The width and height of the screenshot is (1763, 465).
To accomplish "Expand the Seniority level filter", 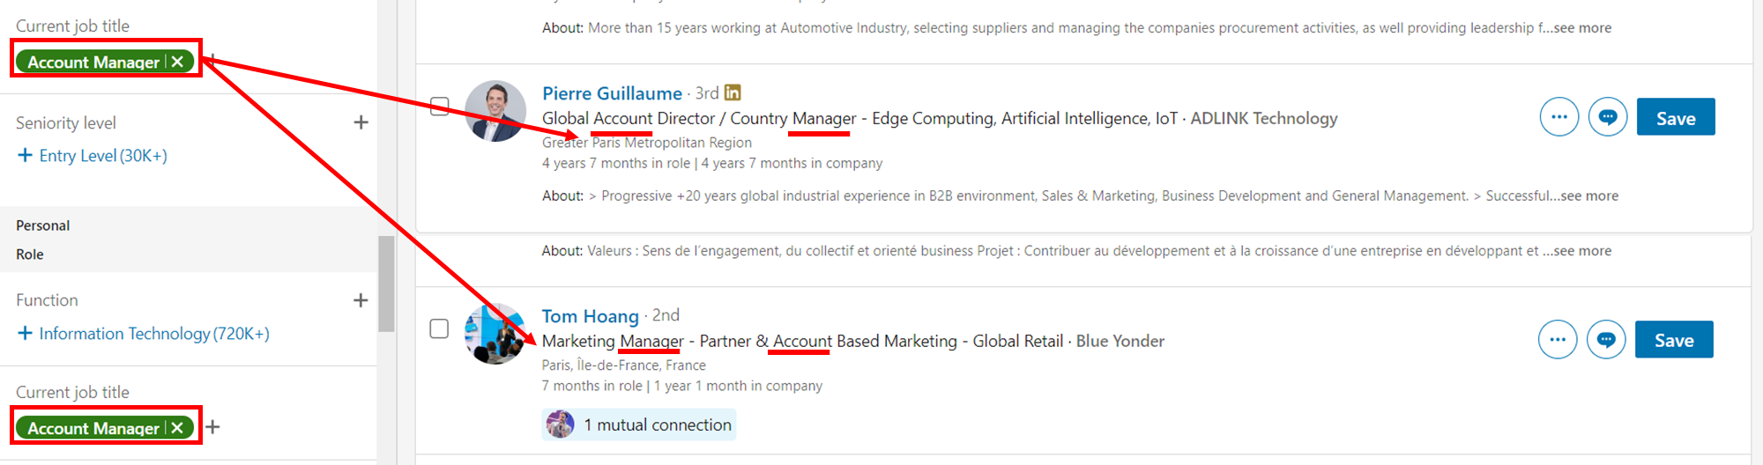I will pos(361,122).
